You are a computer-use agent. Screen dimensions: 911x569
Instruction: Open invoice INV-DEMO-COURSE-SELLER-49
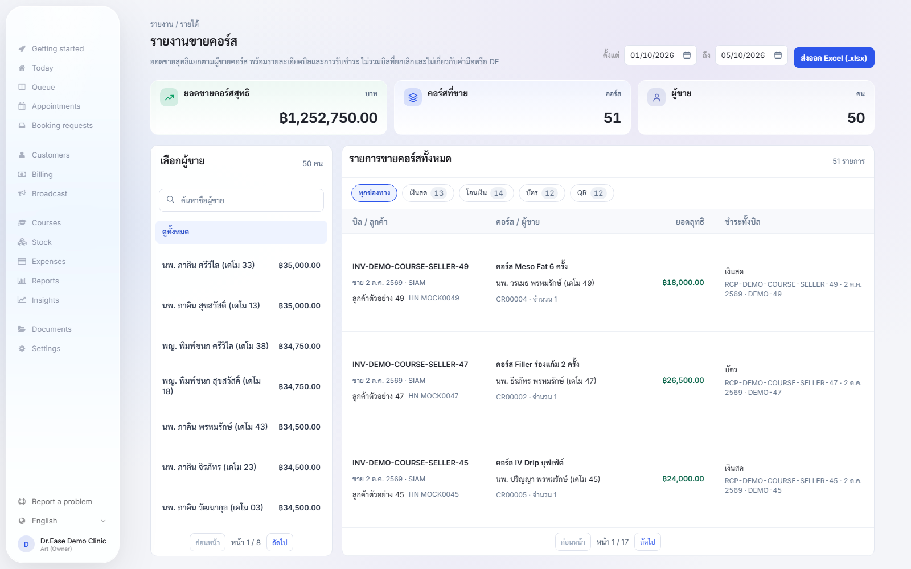click(410, 266)
